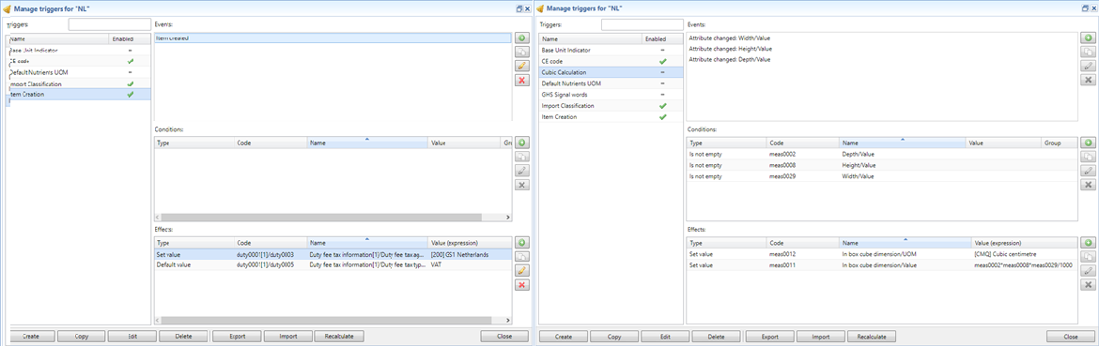
Task: Click Edit button in left window
Action: pyautogui.click(x=132, y=337)
